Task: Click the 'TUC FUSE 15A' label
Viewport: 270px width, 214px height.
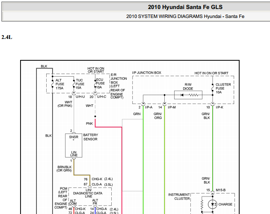Action: 80,84
